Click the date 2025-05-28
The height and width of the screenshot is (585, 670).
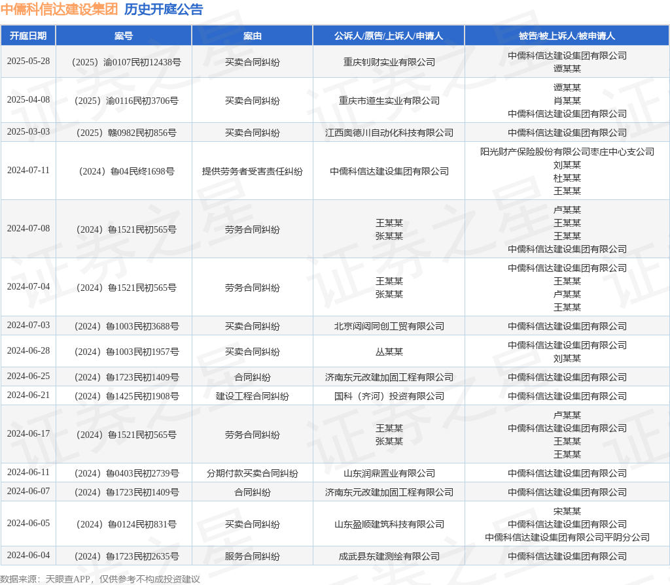point(28,61)
